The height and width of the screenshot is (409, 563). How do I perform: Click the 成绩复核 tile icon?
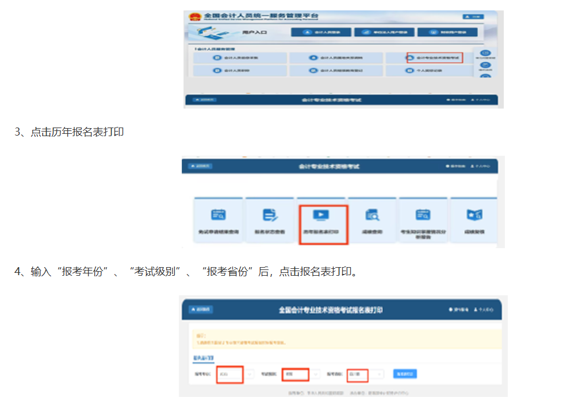pyautogui.click(x=474, y=215)
